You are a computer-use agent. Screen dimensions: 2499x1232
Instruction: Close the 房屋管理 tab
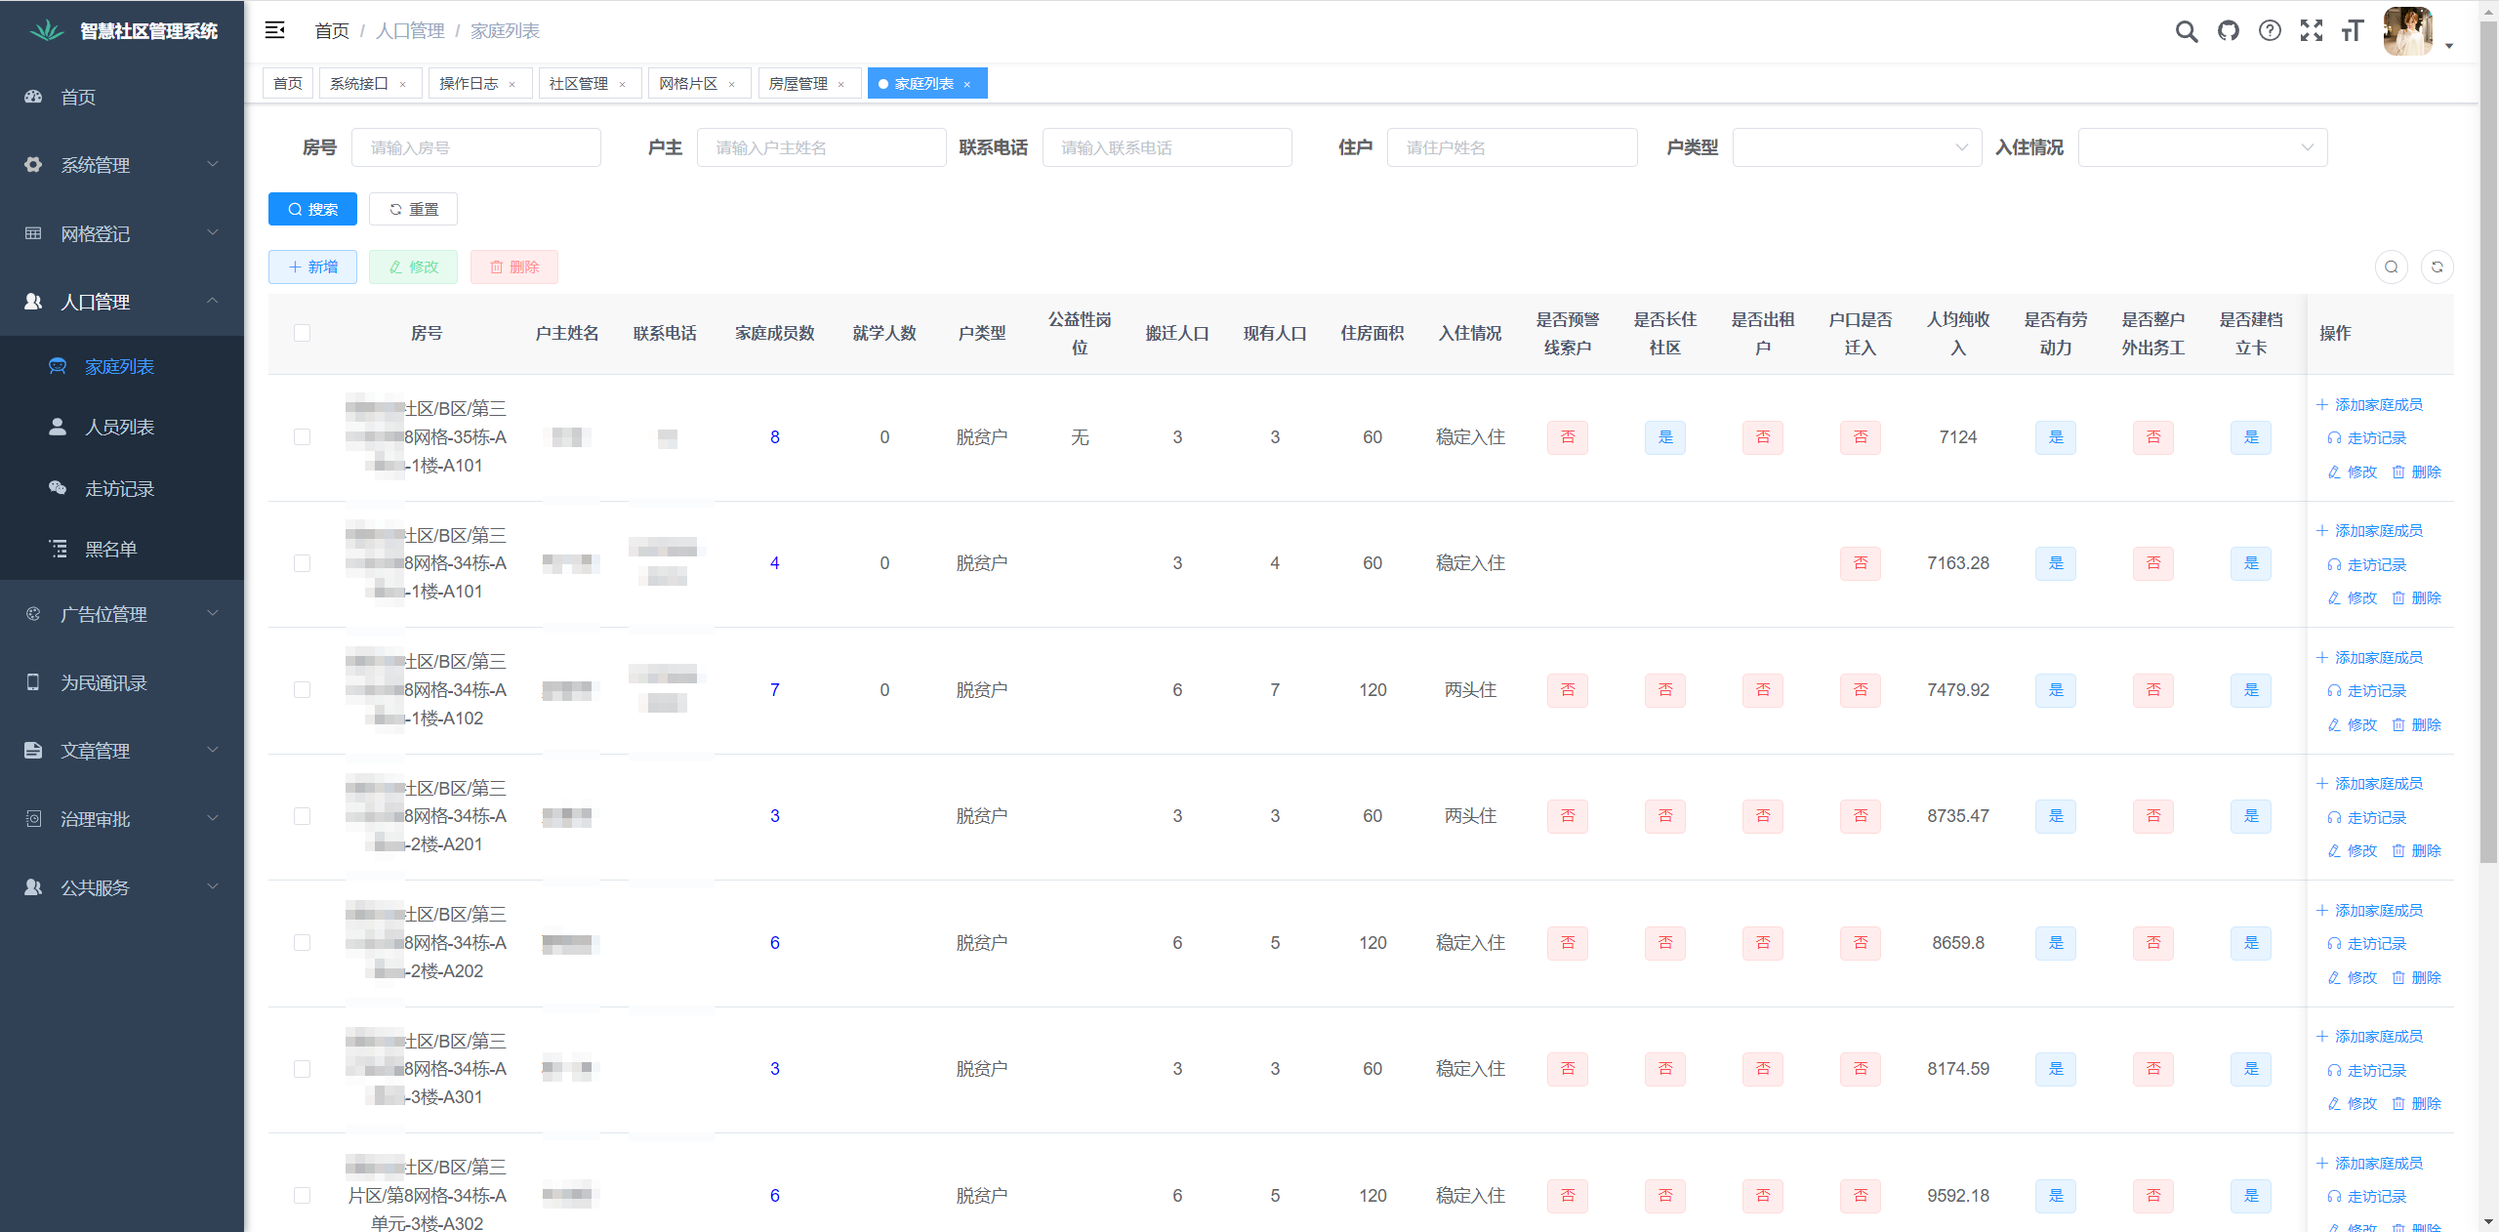(x=840, y=84)
